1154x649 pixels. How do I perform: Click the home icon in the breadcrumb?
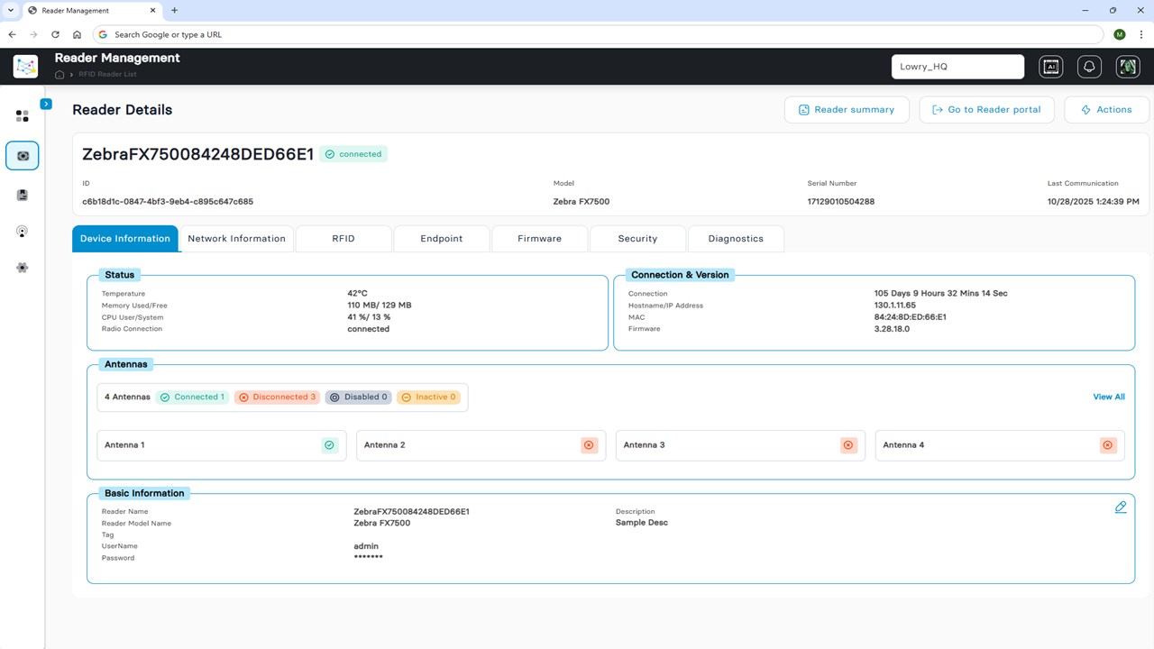click(x=60, y=75)
